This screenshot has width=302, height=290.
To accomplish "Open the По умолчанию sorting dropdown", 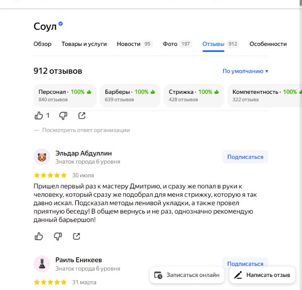I will [245, 71].
